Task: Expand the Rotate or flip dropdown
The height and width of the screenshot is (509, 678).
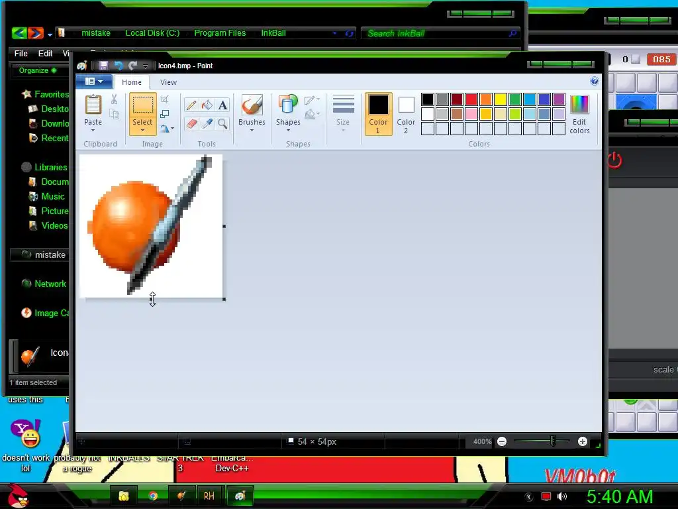Action: (x=173, y=128)
